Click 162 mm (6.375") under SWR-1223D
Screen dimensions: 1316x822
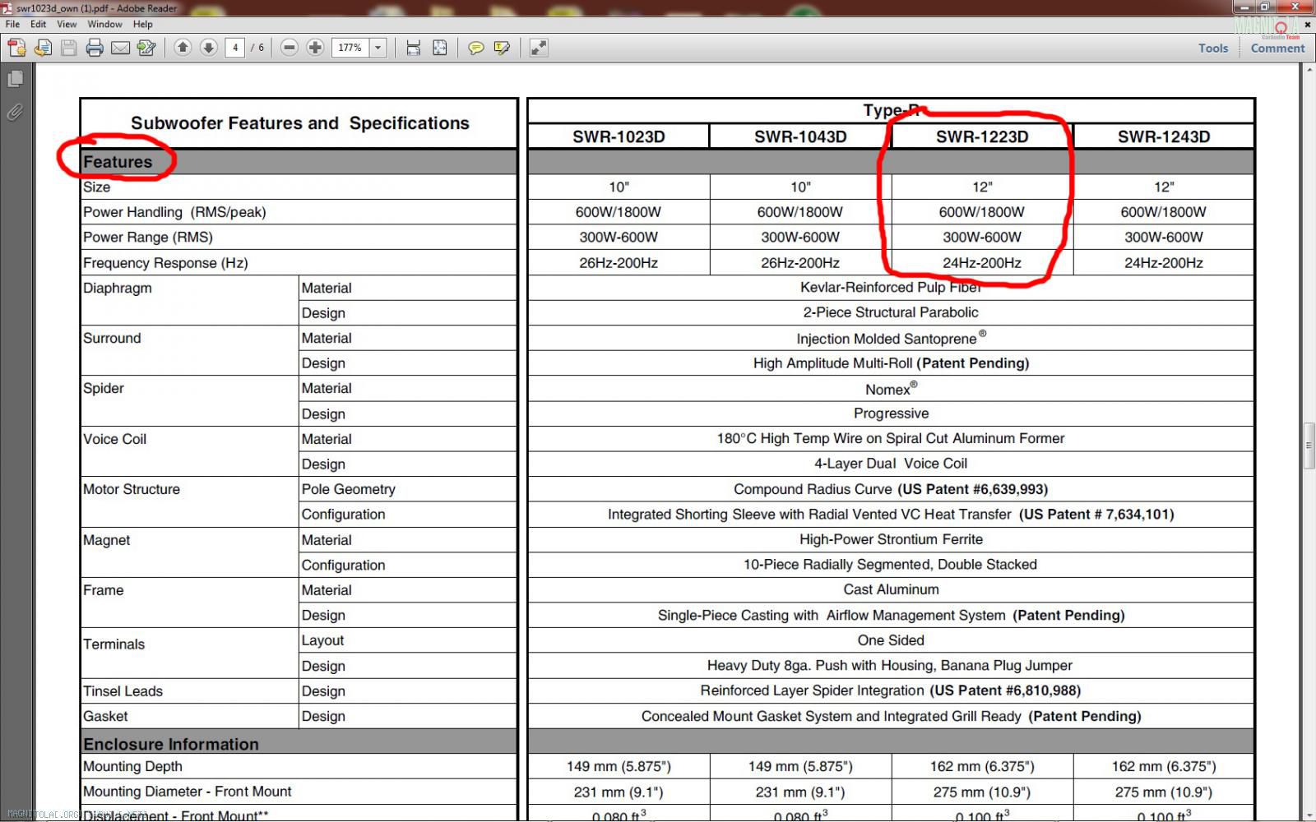click(982, 766)
